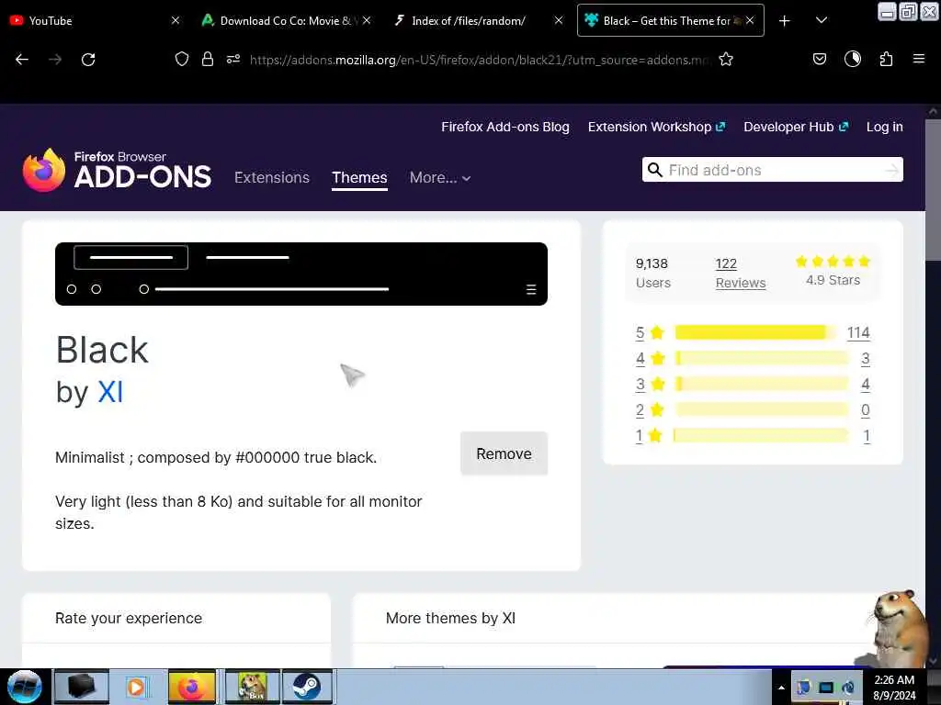This screenshot has height=705, width=941.
Task: Click the Find add-ons search field
Action: pyautogui.click(x=774, y=170)
